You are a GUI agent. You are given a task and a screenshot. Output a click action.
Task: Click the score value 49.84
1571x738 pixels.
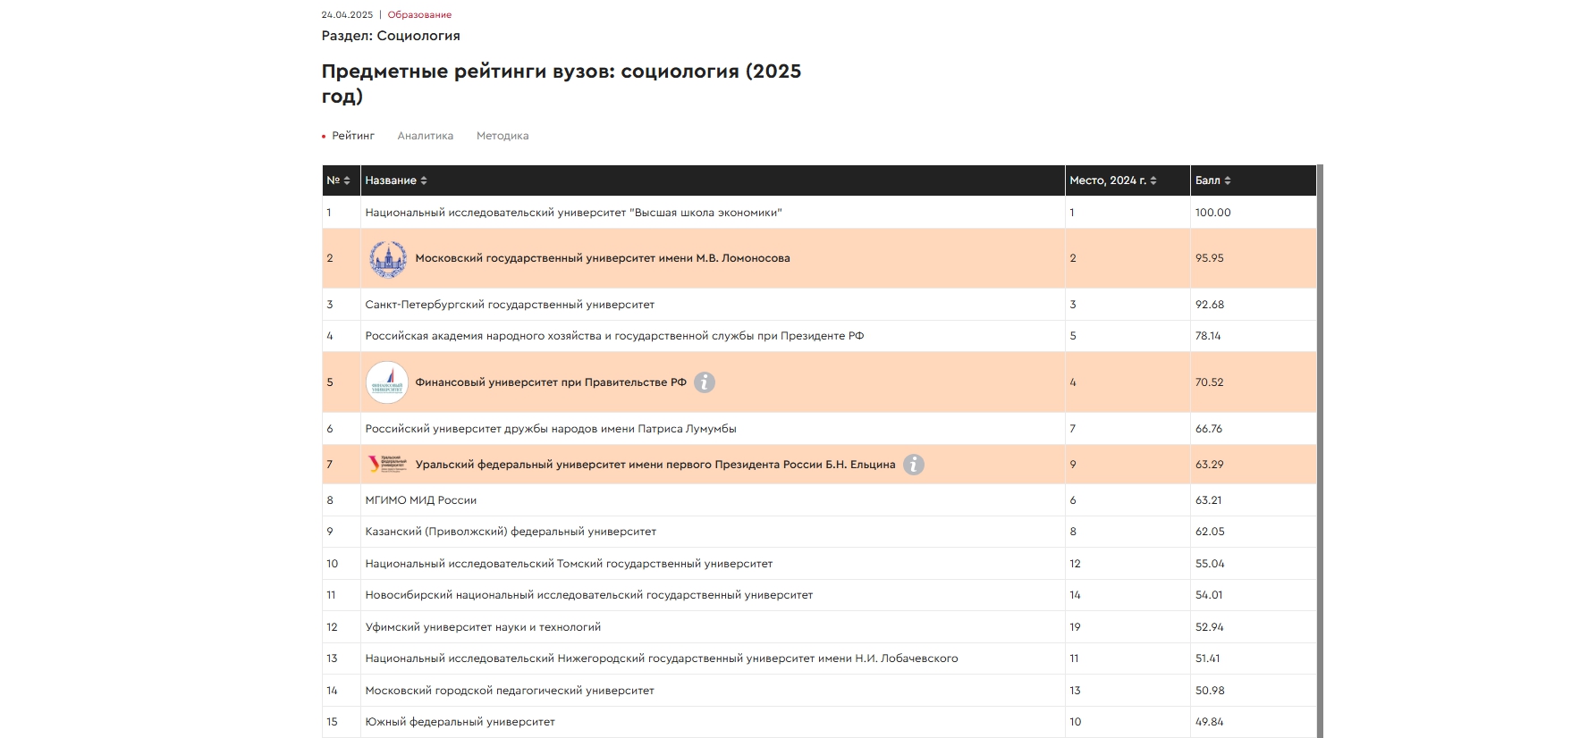tap(1210, 722)
